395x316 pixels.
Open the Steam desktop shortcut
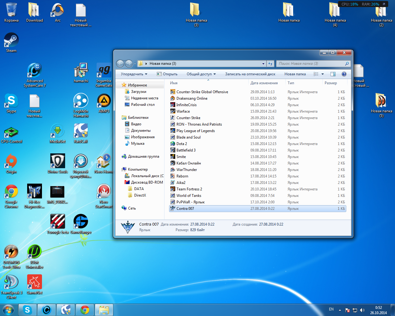coord(11,43)
